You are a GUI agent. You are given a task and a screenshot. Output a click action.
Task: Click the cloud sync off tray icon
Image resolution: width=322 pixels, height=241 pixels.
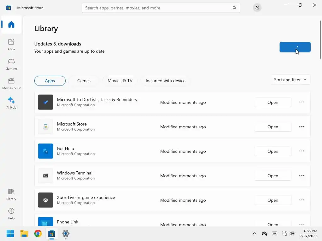point(264,233)
